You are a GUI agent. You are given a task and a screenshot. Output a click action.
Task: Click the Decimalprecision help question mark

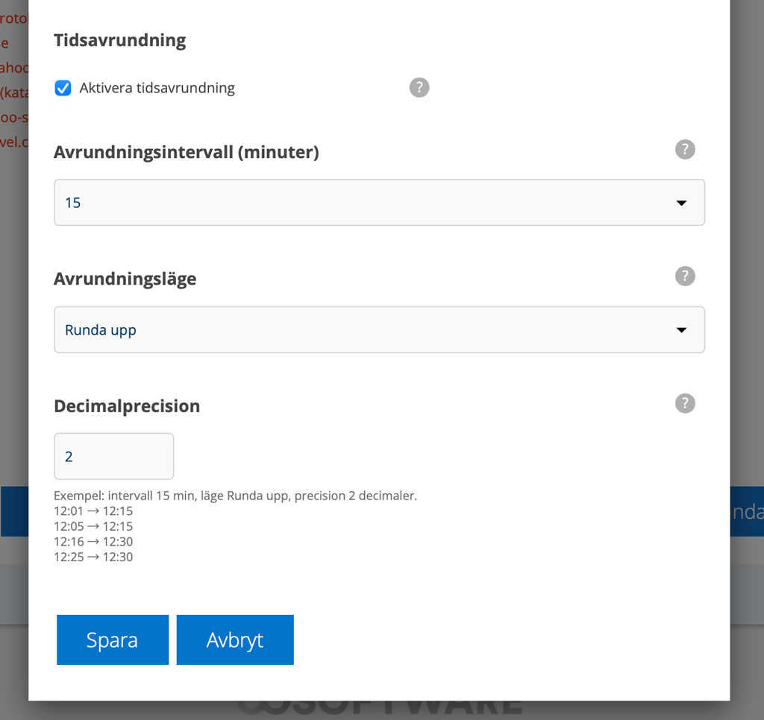[x=685, y=404]
